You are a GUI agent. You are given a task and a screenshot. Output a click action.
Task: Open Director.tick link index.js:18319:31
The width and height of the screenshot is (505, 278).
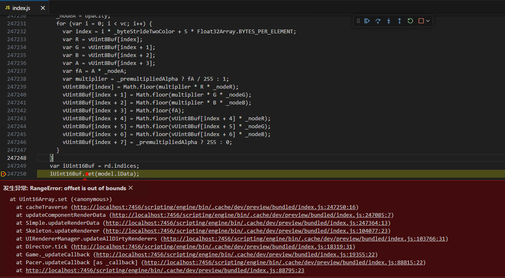pos(213,246)
